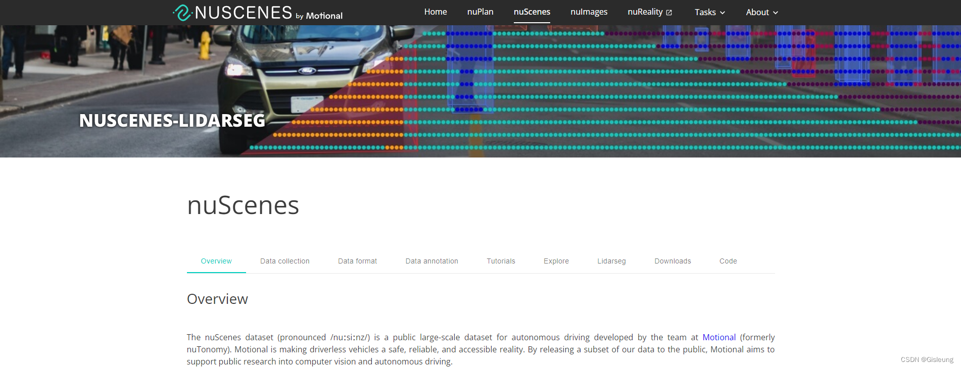Expand the About dropdown menu

point(762,13)
